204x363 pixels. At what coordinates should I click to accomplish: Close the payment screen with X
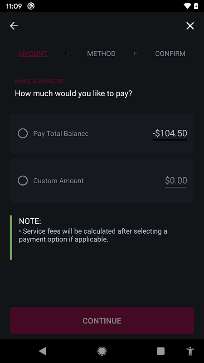click(190, 26)
